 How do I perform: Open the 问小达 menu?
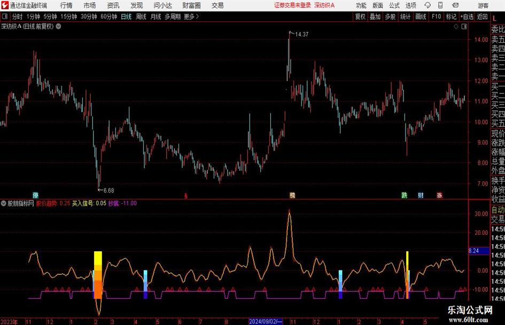point(162,5)
